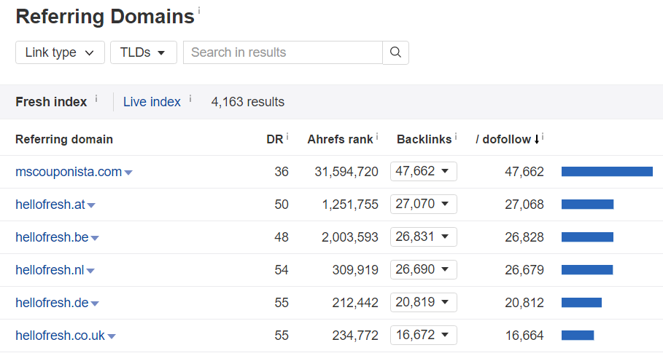Open arrow menu beside mscouponista.com
The image size is (663, 353).
pos(128,172)
